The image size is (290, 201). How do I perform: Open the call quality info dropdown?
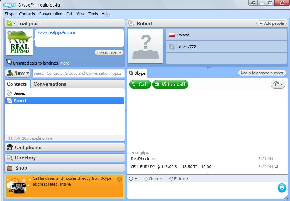click(x=278, y=84)
